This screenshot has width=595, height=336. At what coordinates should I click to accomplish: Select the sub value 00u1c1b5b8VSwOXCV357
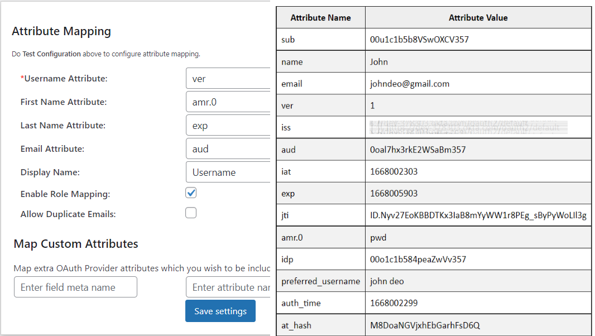point(419,40)
